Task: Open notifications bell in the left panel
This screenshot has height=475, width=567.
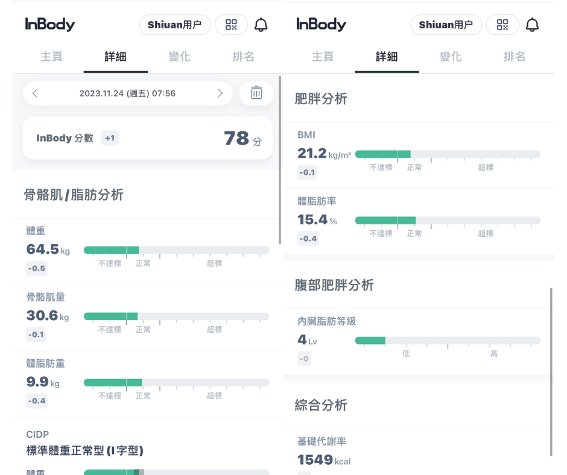Action: [261, 25]
